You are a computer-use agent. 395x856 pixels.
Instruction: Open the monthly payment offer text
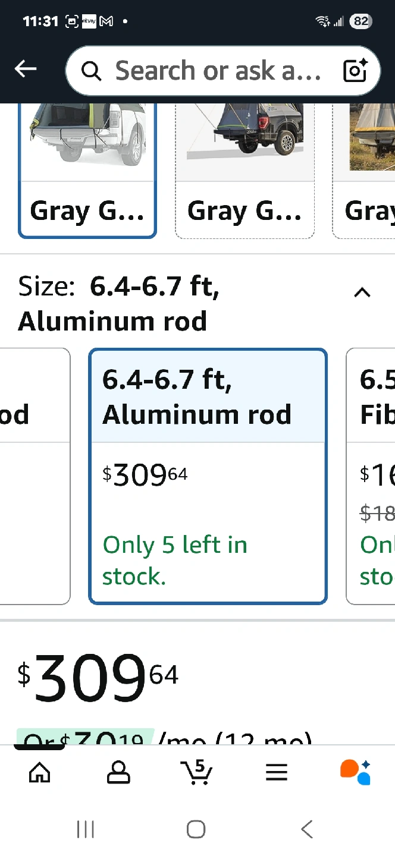click(164, 738)
